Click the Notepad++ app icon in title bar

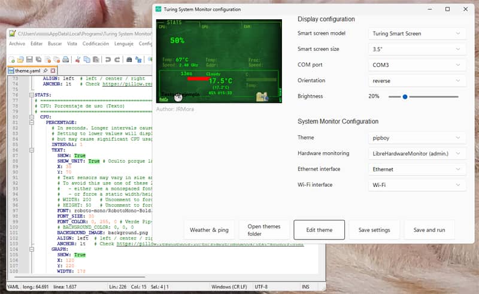[12, 34]
